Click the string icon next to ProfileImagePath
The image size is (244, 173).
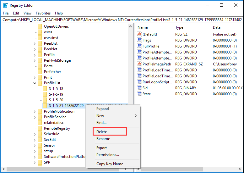(x=140, y=64)
